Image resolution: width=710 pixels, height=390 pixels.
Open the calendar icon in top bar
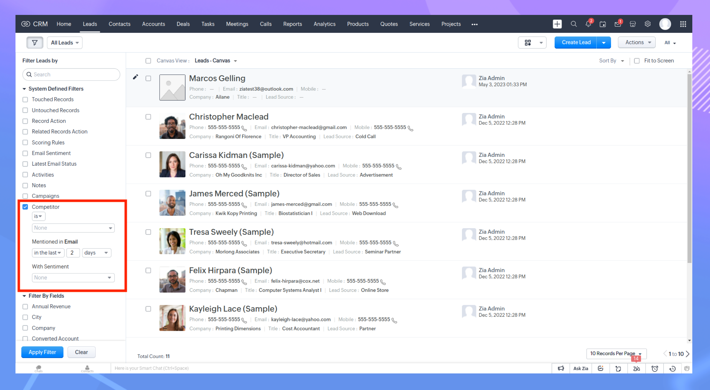(x=603, y=24)
